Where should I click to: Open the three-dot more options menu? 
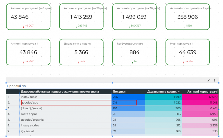coord(214,80)
